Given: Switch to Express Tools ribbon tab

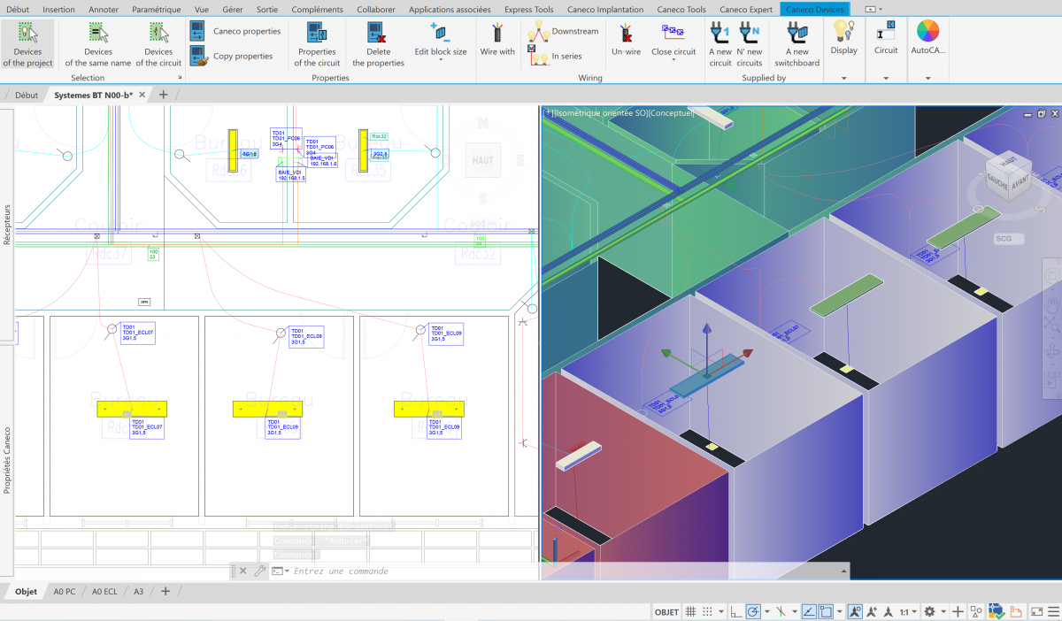Looking at the screenshot, I should tap(528, 9).
